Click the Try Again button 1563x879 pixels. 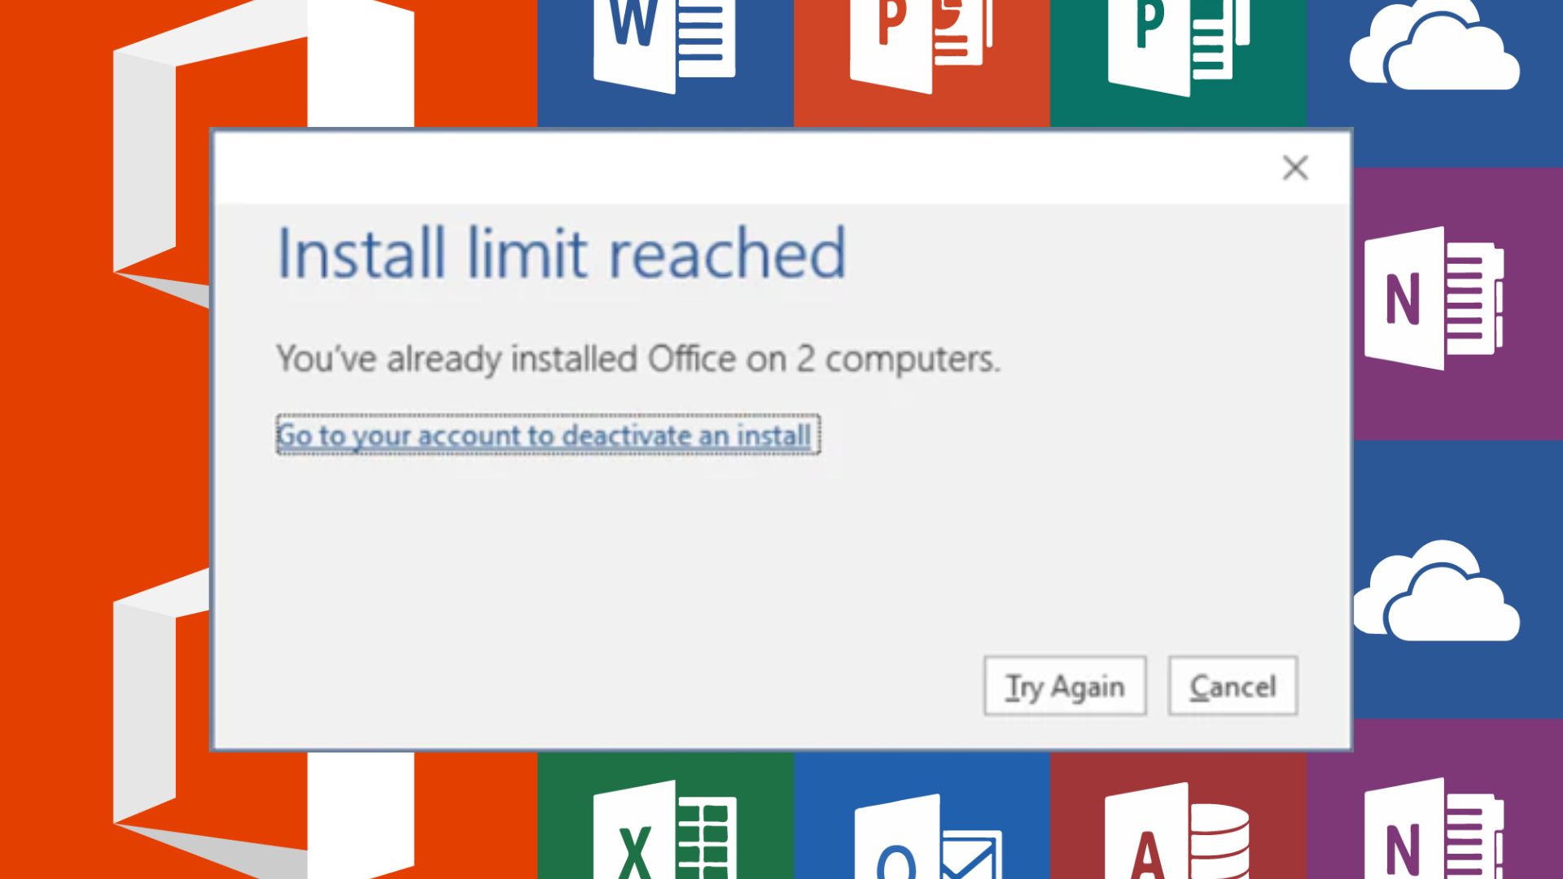click(x=1065, y=686)
